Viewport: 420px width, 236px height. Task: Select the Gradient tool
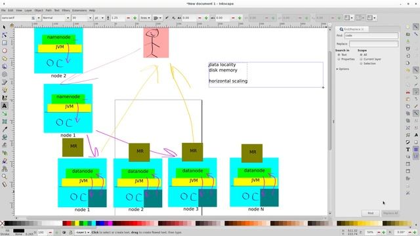click(5, 113)
